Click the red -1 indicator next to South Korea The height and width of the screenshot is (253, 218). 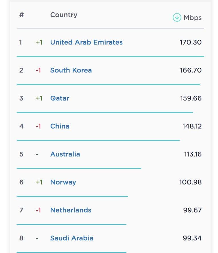[37, 70]
